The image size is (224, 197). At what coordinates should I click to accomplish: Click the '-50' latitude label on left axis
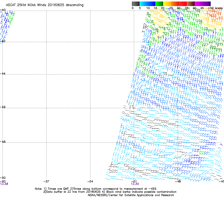coord(3,178)
